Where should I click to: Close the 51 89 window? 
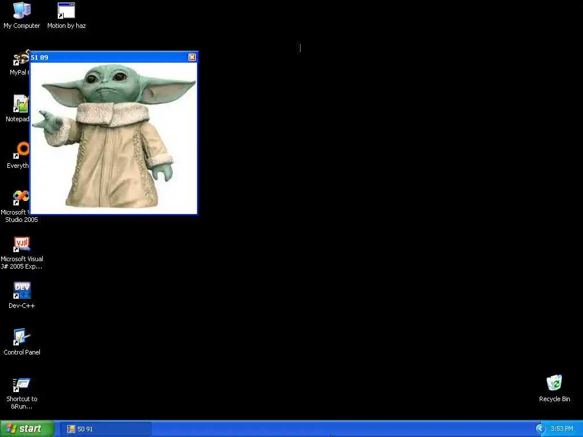pos(192,57)
